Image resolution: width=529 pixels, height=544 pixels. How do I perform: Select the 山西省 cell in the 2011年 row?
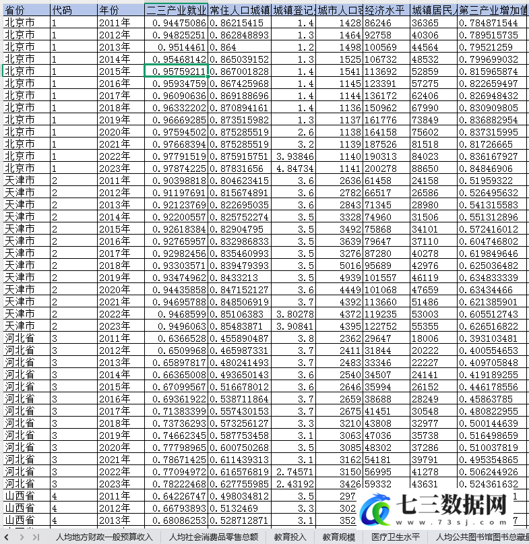[x=27, y=496]
